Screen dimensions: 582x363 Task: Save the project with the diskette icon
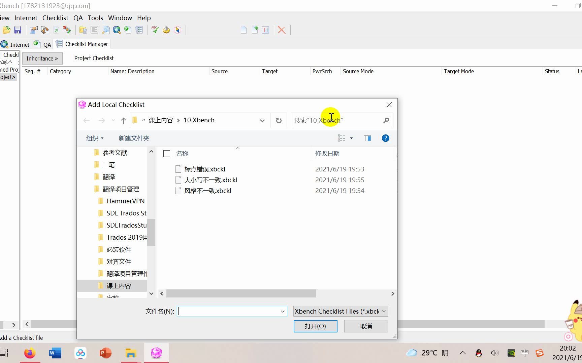point(18,30)
